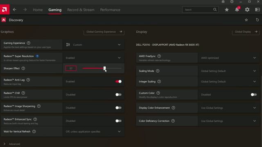Image resolution: width=262 pixels, height=147 pixels.
Task: Open Scaling Mode dropdown
Action: point(229,71)
